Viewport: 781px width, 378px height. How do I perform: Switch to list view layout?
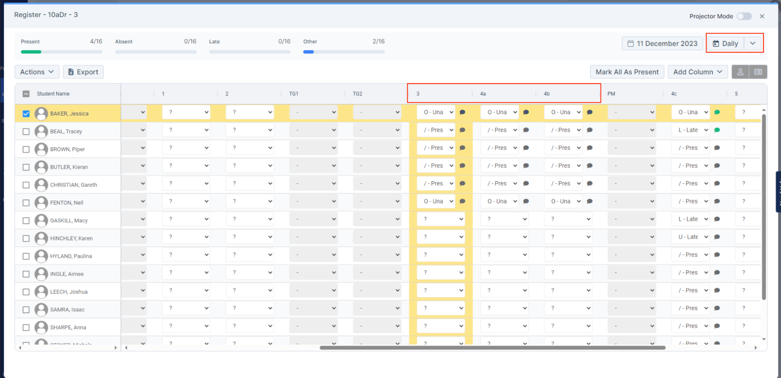(x=758, y=71)
